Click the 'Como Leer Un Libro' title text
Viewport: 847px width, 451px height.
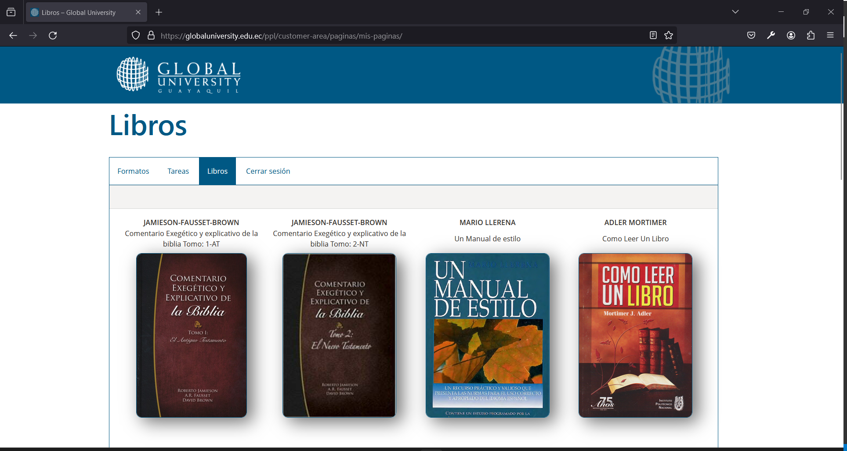635,239
